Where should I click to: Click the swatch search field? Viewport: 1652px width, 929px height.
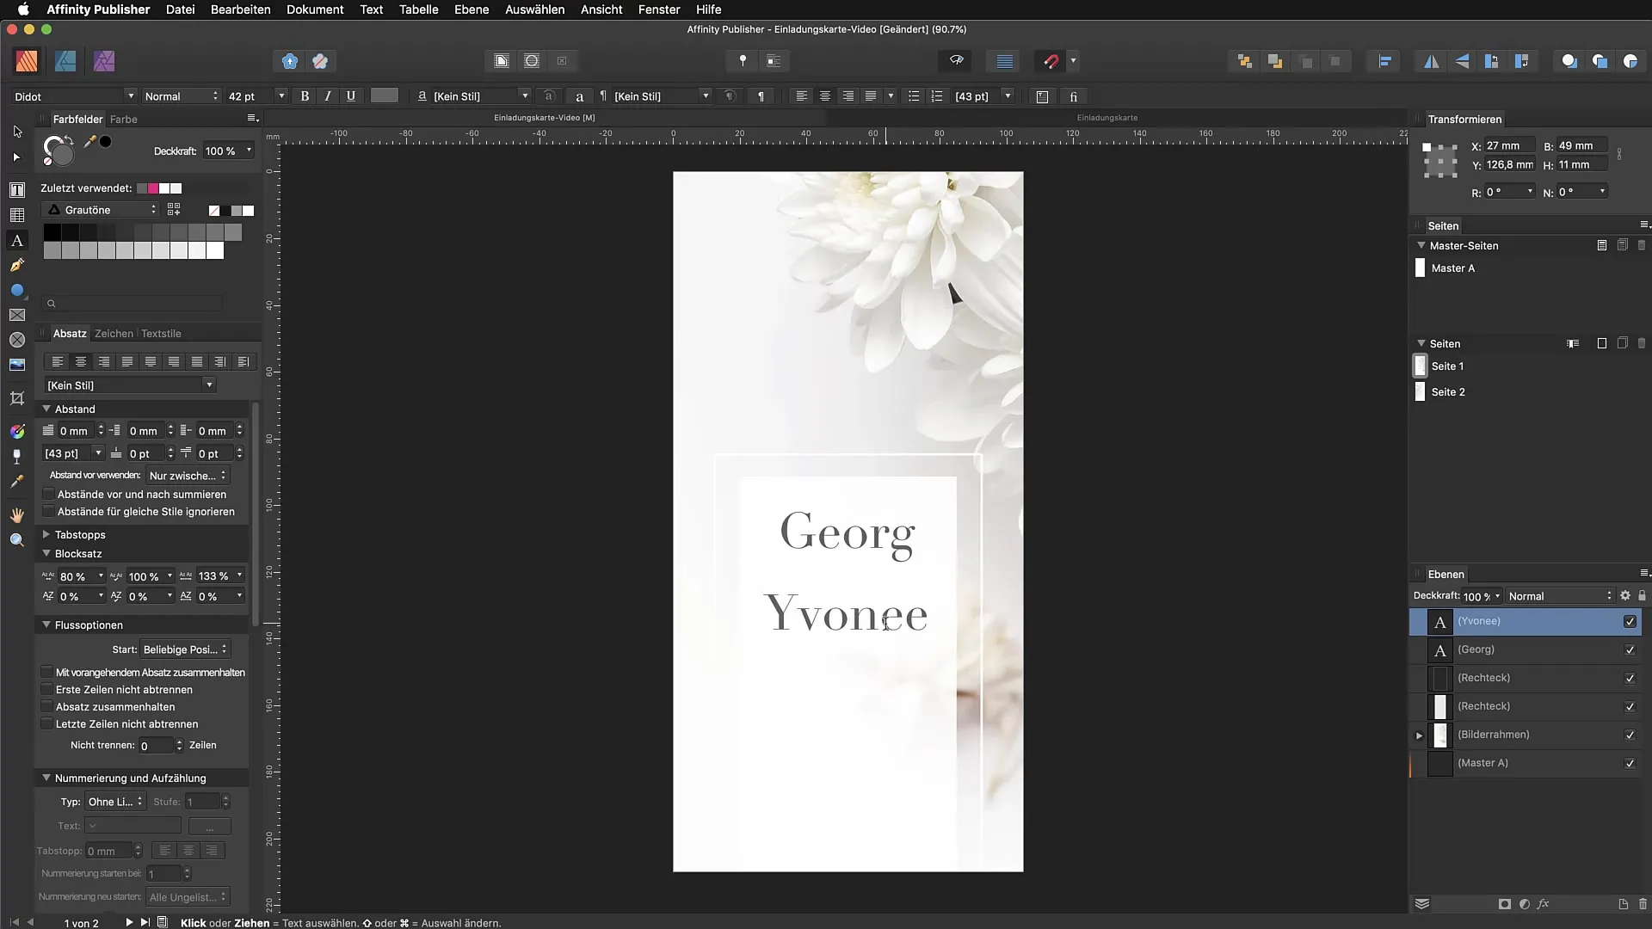point(133,304)
